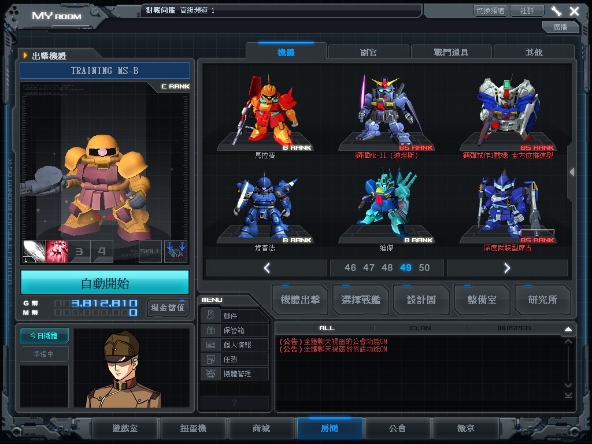
Task: Click the mission document icon beside 任務
Action: [x=210, y=359]
